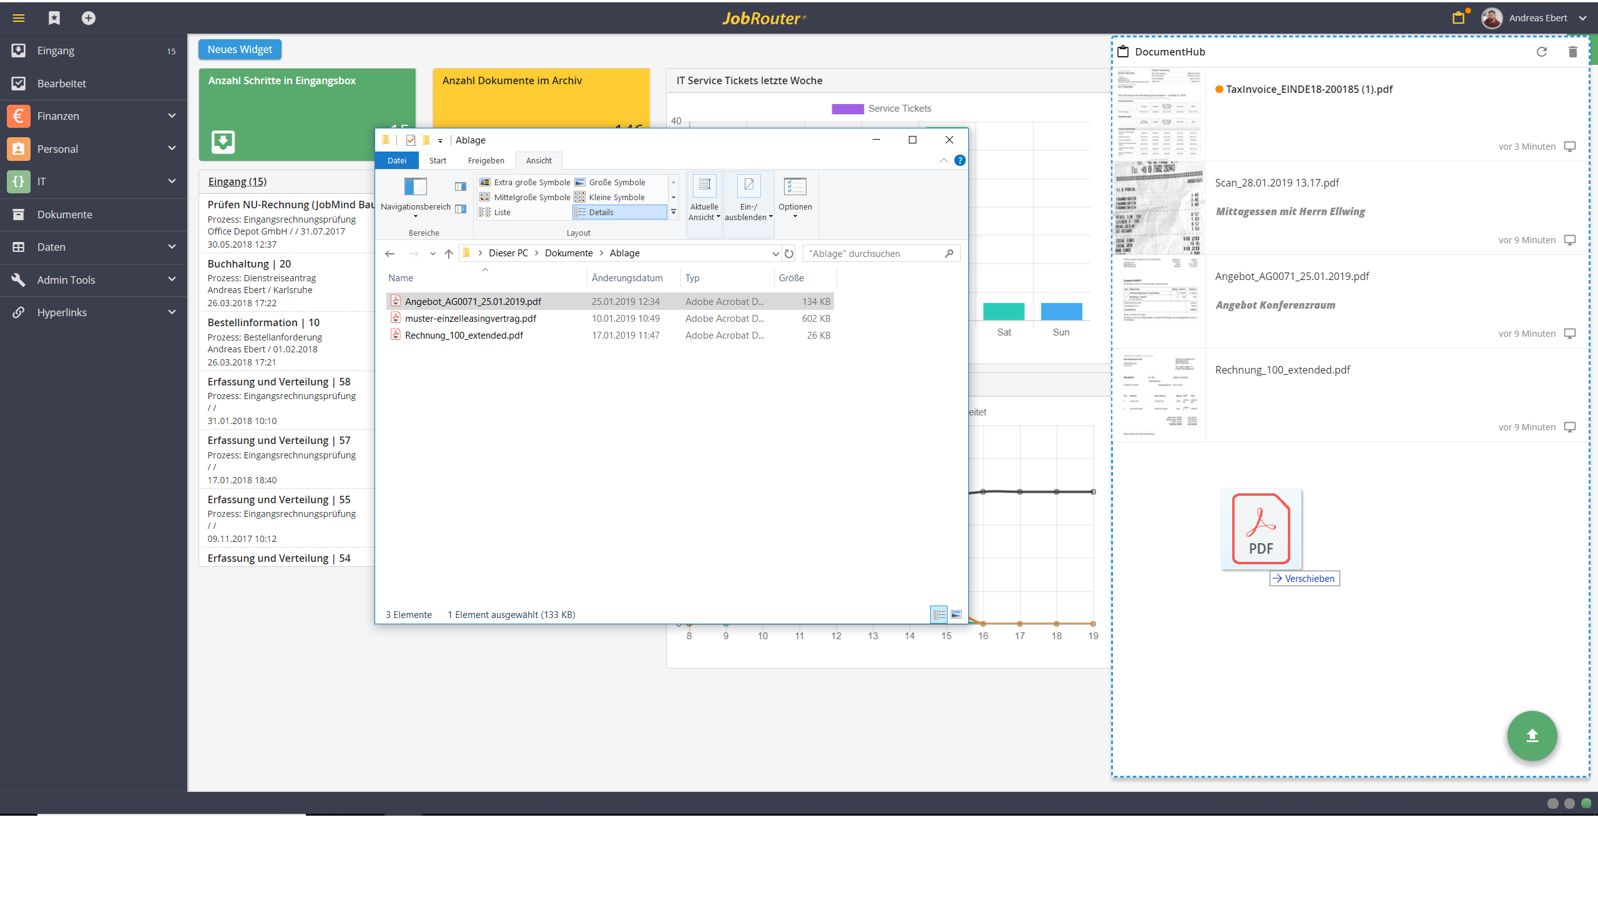Expand the Admin Tools sidebar section
This screenshot has height=898, width=1598.
172,279
